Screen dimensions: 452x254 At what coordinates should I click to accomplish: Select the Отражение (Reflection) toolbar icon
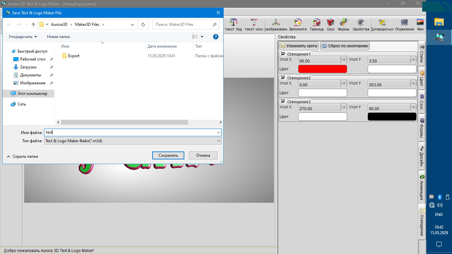coord(404,24)
